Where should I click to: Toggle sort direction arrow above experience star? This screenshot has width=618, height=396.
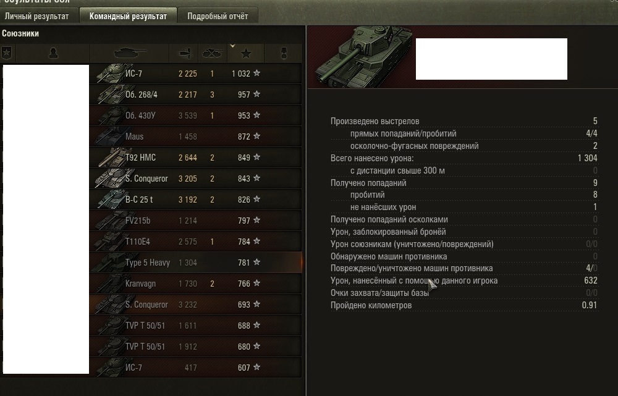(232, 46)
